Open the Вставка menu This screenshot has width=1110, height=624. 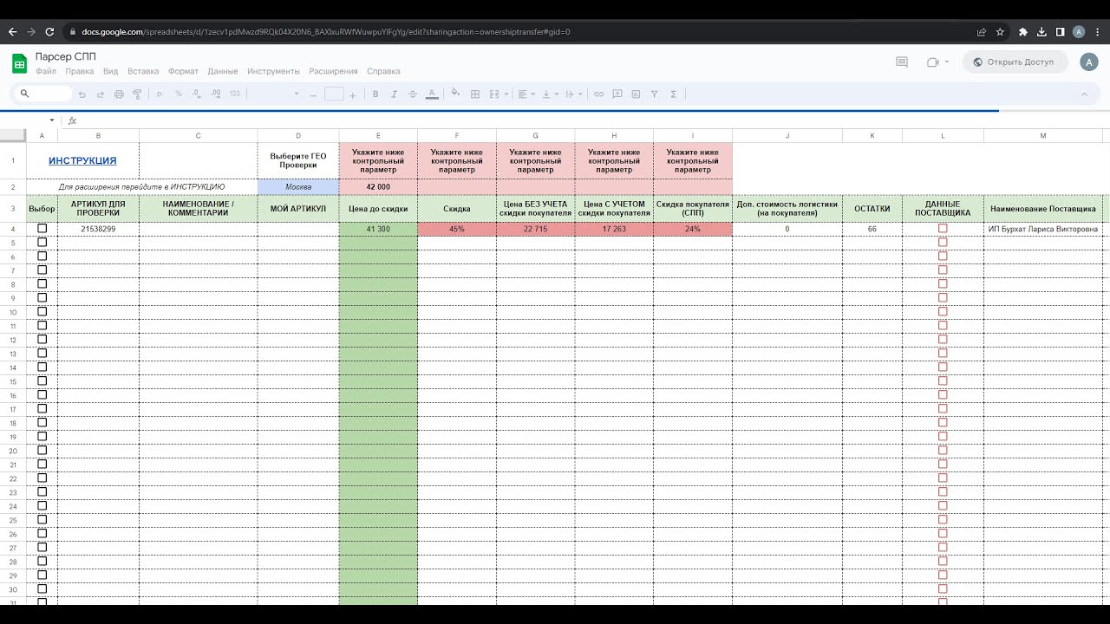tap(143, 71)
